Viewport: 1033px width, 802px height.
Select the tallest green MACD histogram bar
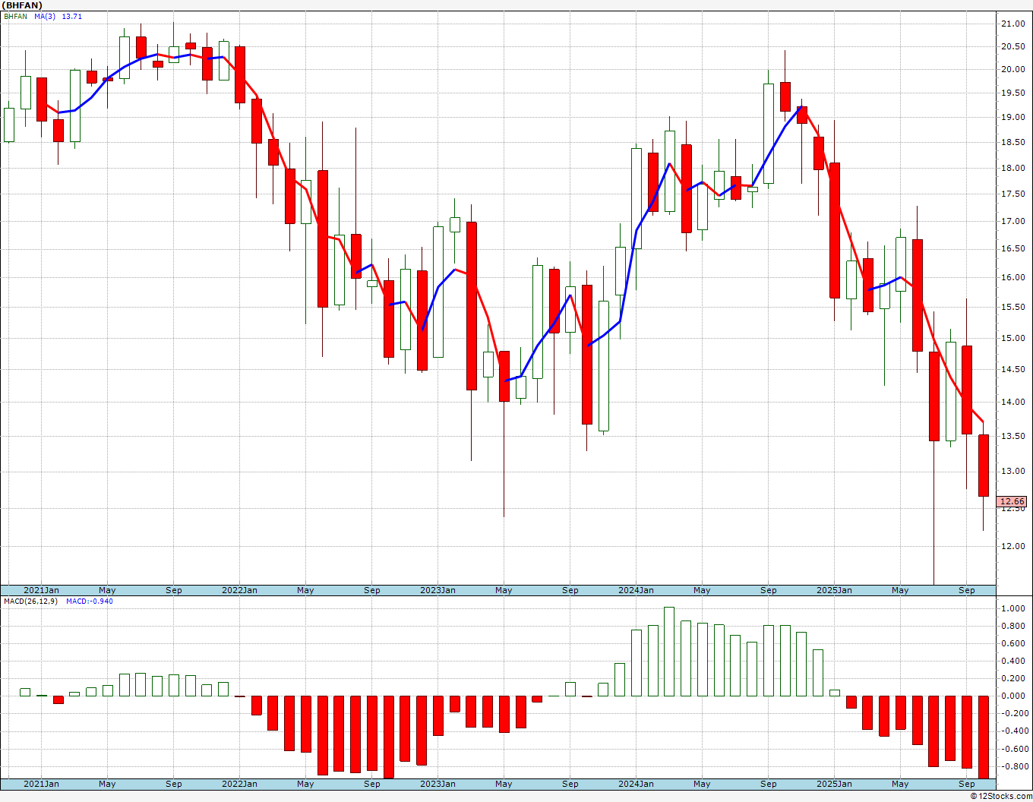tap(669, 652)
